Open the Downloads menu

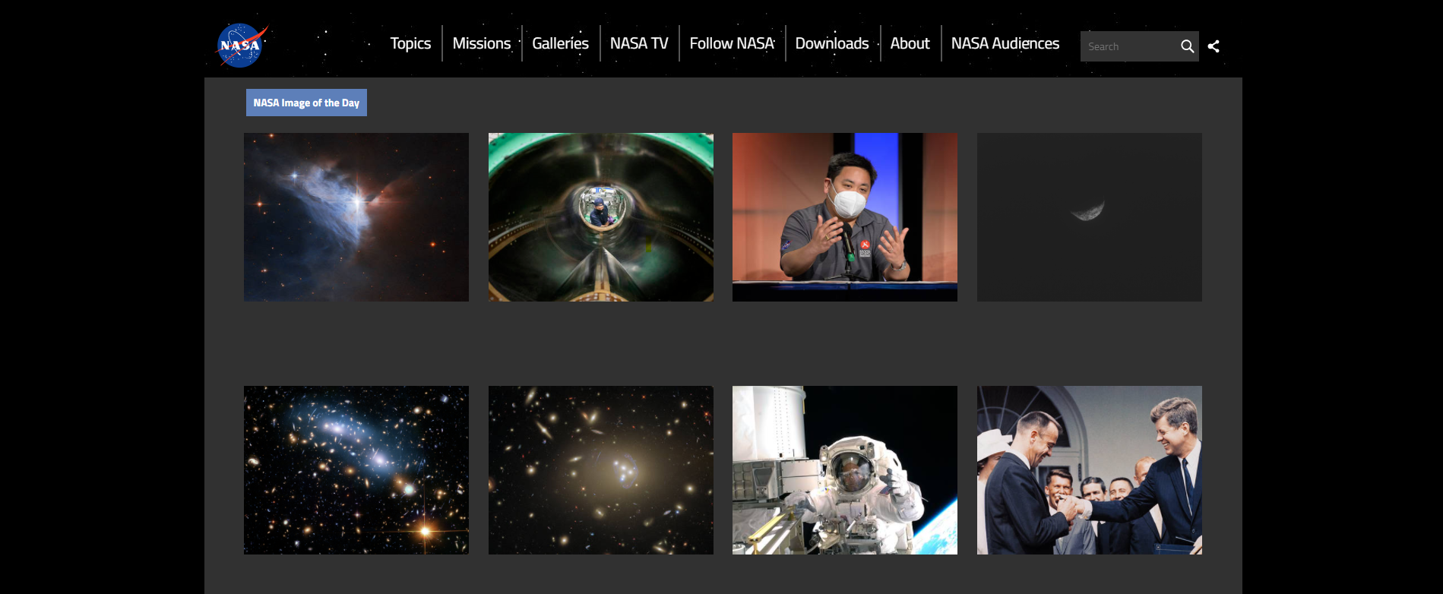(x=832, y=43)
